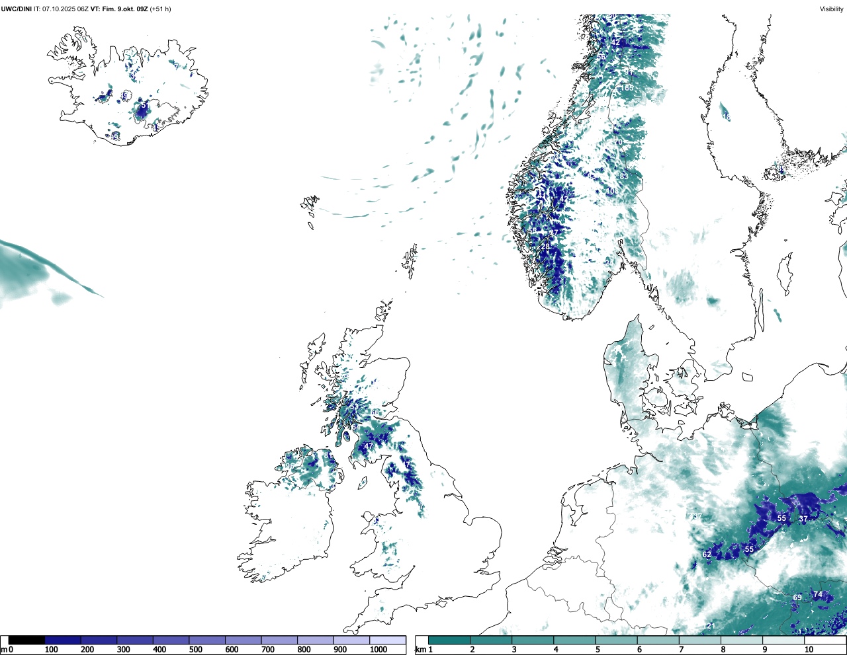Viewport: 847px width, 655px height.
Task: Click the "62" visibility value over Germany
Action: [x=707, y=555]
